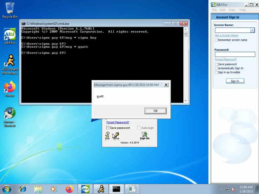Open the View menu in AIM Pro
The height and width of the screenshot is (194, 259).
[232, 10]
